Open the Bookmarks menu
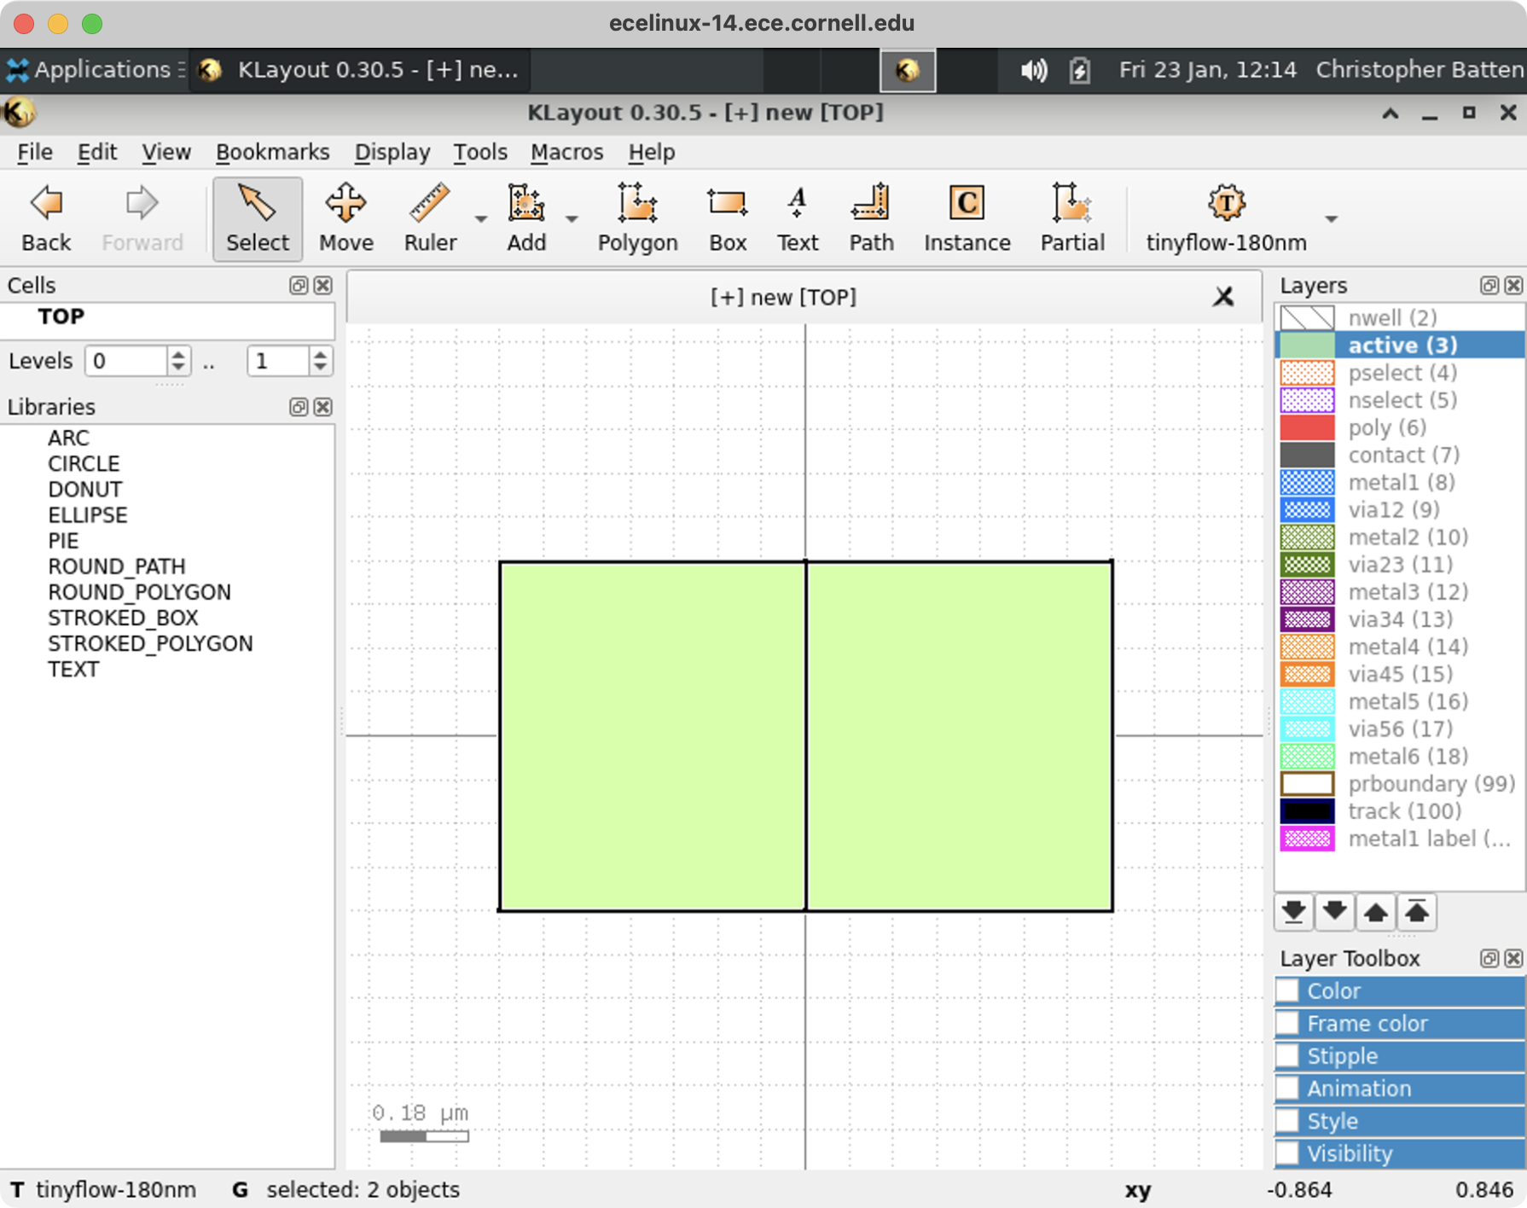 click(272, 152)
